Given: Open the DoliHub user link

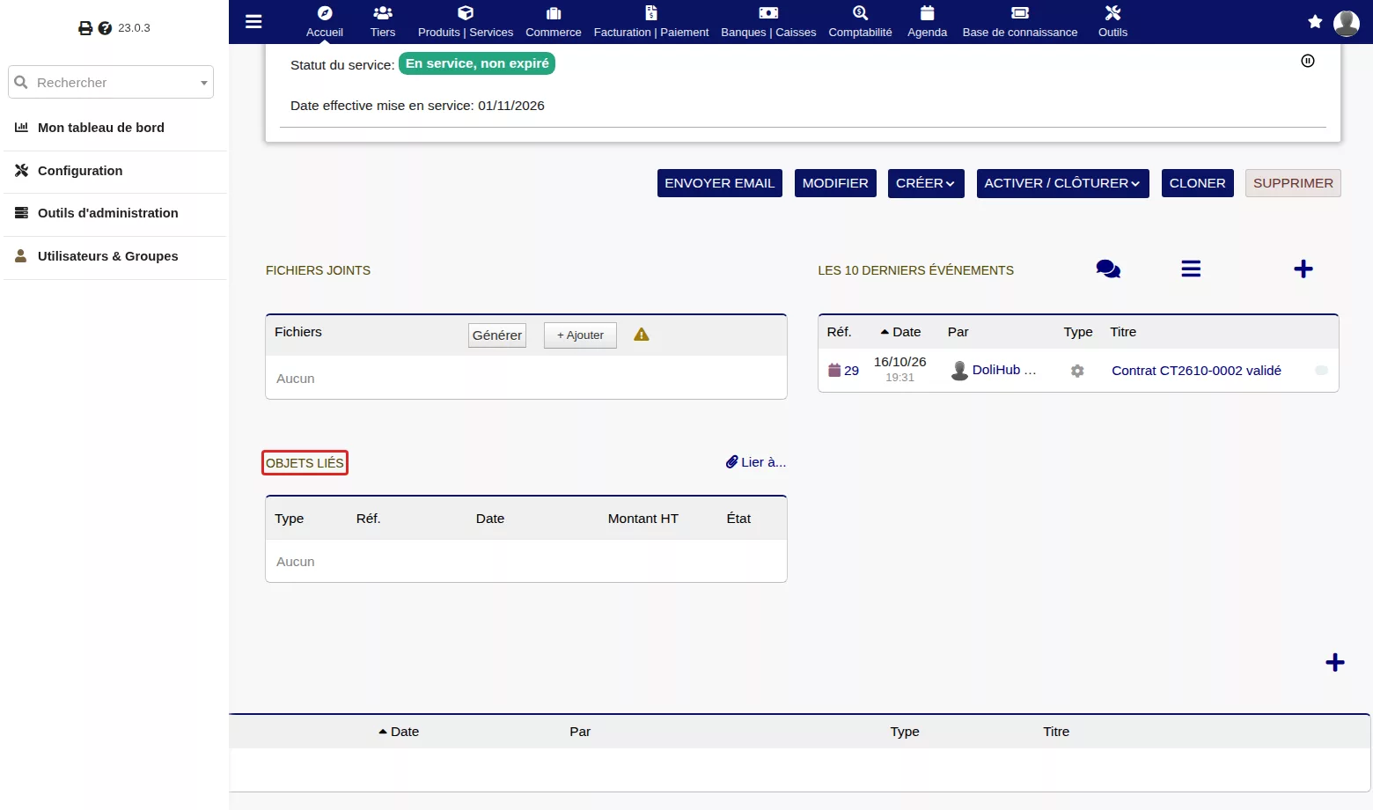Looking at the screenshot, I should pyautogui.click(x=995, y=371).
